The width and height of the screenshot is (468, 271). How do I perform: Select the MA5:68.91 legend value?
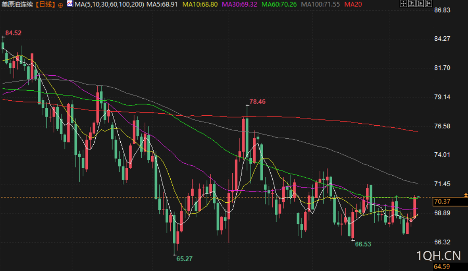[162, 5]
